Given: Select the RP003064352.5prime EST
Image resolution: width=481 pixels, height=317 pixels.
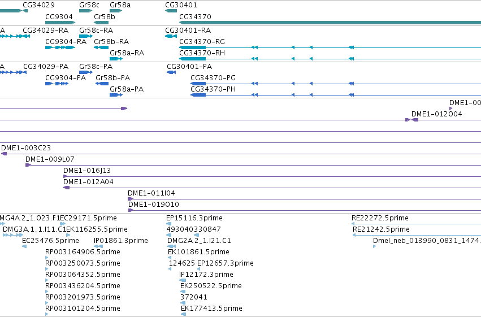Looking at the screenshot, I should click(x=83, y=275).
